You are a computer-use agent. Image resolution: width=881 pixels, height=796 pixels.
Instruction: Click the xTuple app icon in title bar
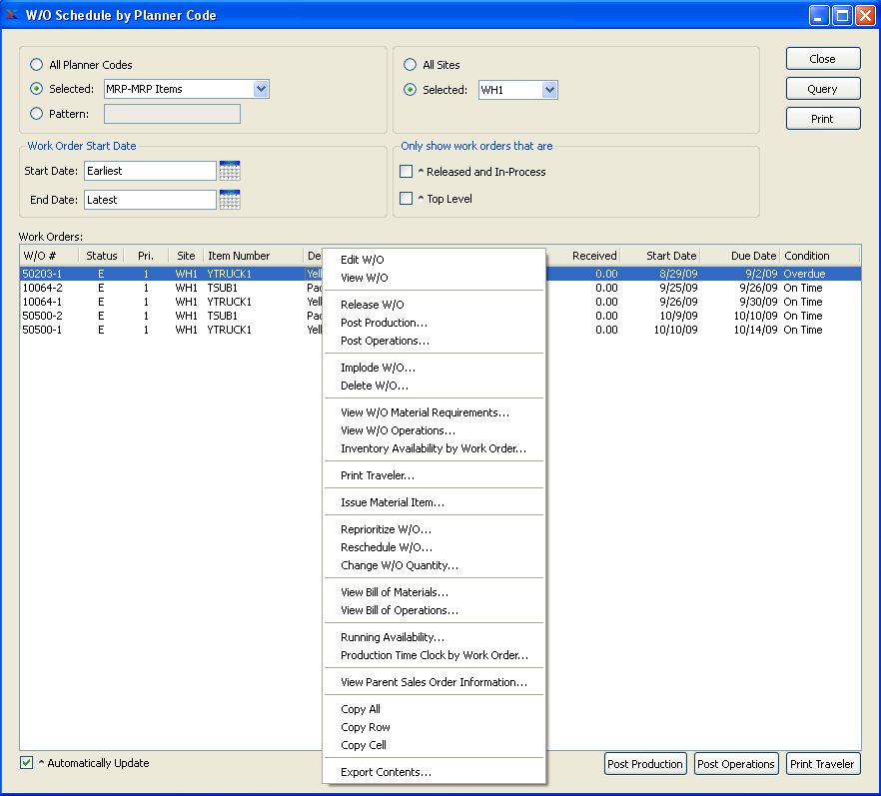13,15
